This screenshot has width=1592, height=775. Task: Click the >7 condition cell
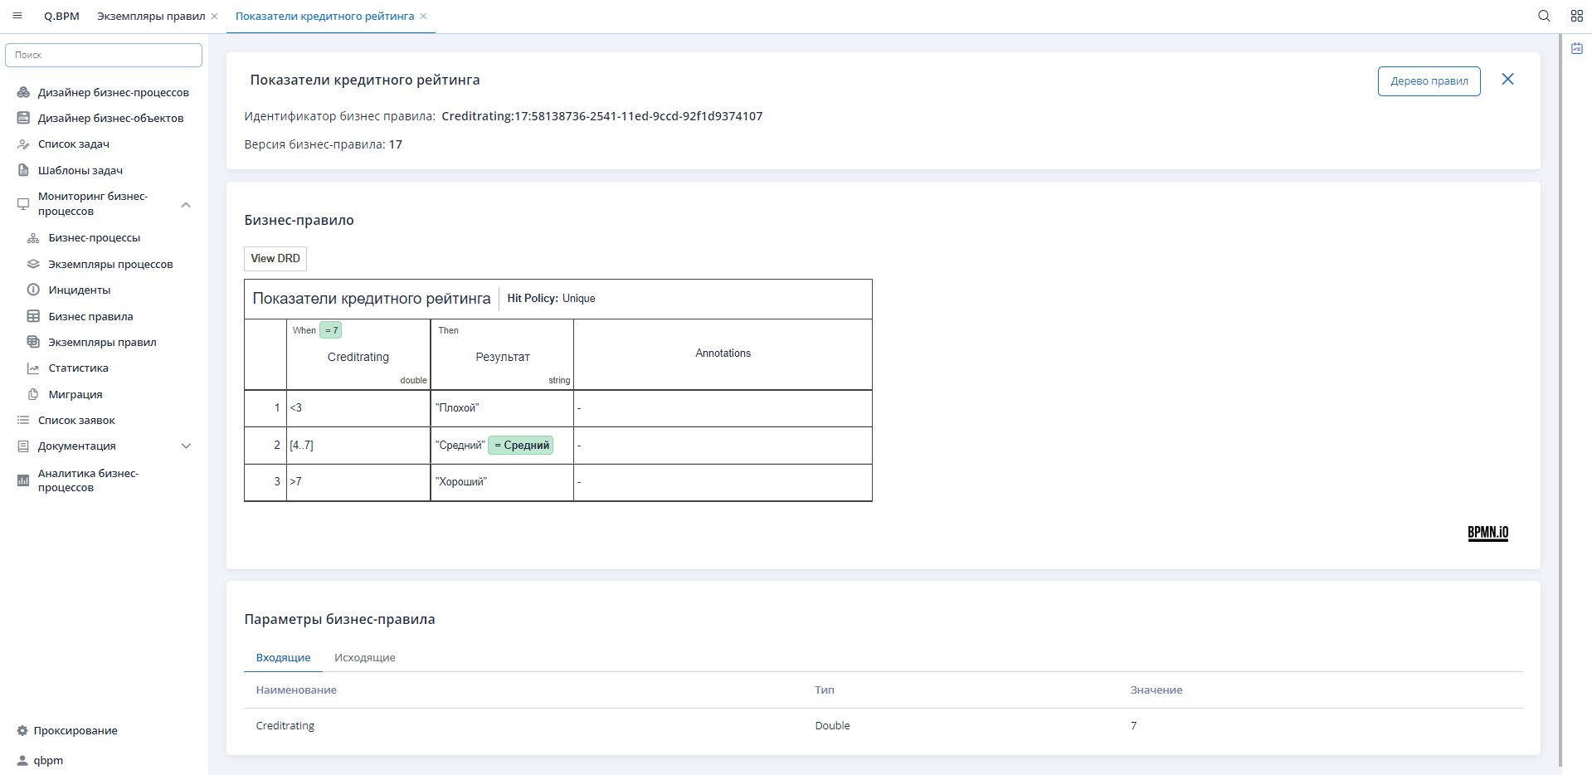(x=358, y=482)
